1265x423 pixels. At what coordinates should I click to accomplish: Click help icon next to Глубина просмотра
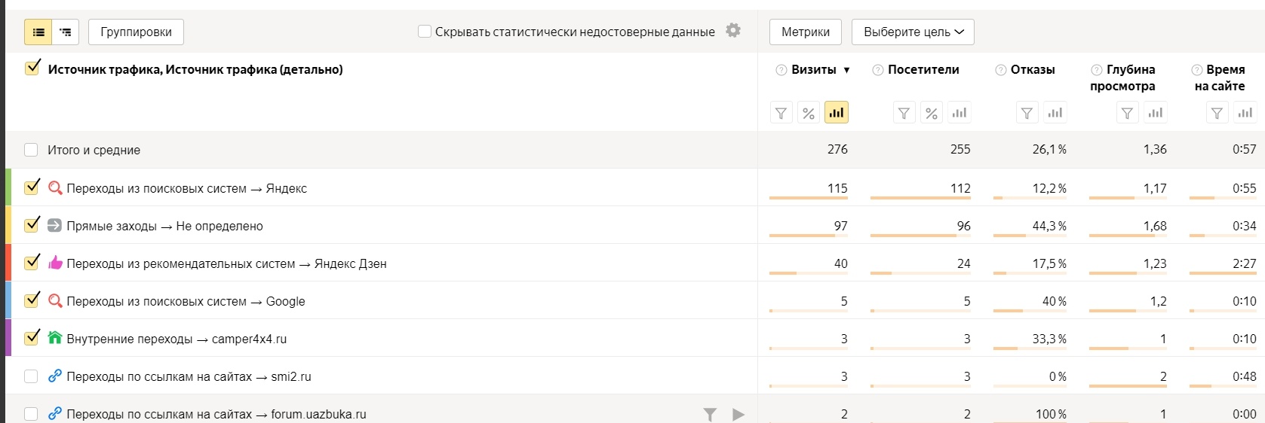[x=1097, y=70]
